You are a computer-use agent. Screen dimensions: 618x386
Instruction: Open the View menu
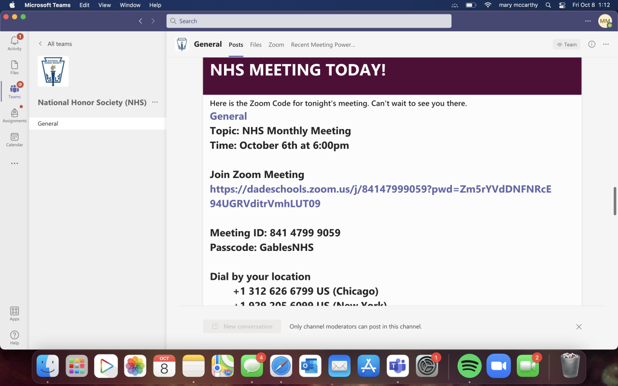(105, 5)
